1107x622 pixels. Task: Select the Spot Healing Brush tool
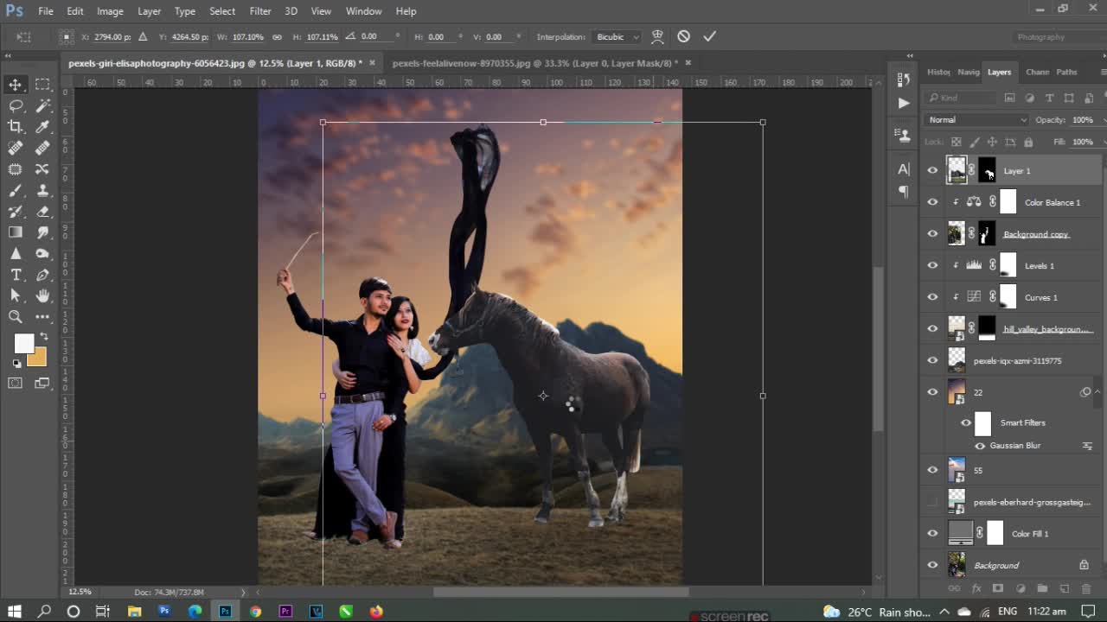pyautogui.click(x=16, y=148)
